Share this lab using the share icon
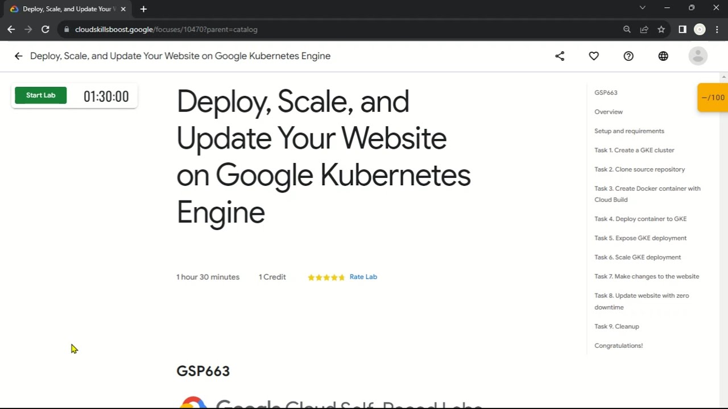 click(x=560, y=56)
